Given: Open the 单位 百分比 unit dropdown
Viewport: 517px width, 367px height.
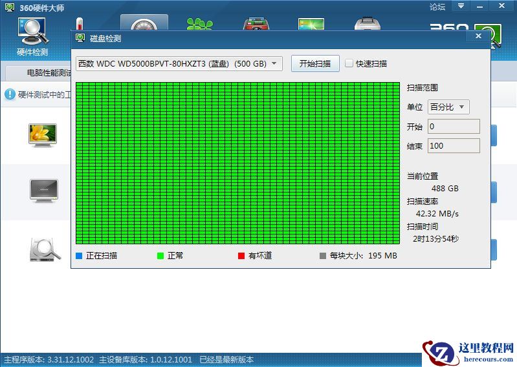Looking at the screenshot, I should pyautogui.click(x=448, y=107).
